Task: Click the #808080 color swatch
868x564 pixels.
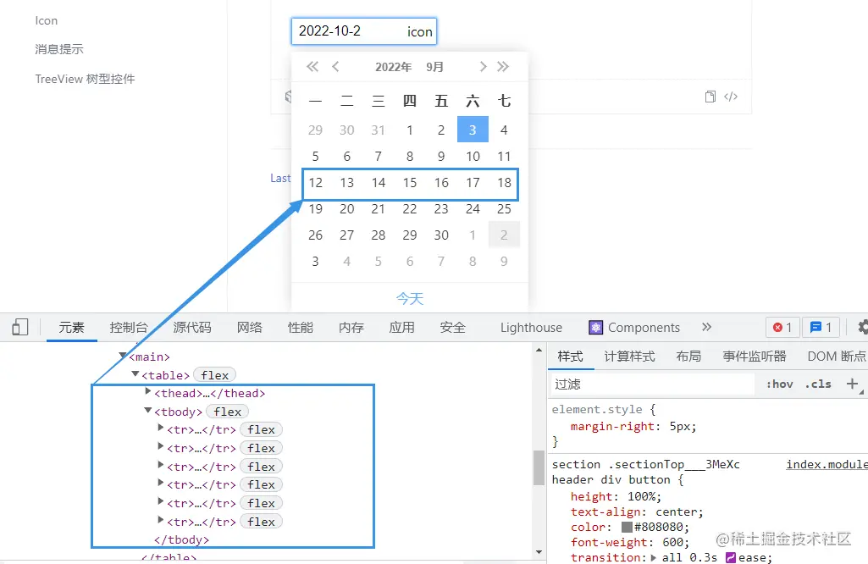Action: click(x=627, y=527)
